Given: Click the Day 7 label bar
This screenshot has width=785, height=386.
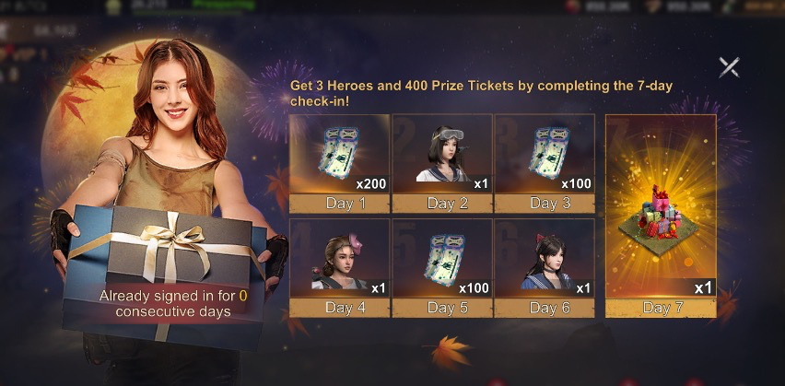Looking at the screenshot, I should click(x=661, y=308).
